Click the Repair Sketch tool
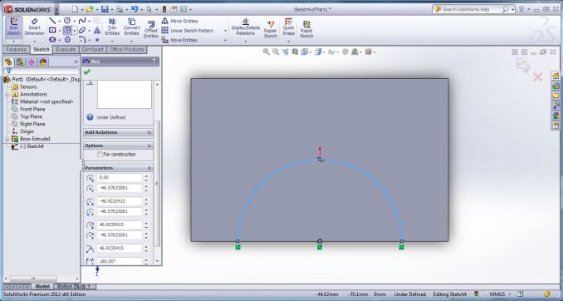The image size is (563, 301). pos(271,29)
